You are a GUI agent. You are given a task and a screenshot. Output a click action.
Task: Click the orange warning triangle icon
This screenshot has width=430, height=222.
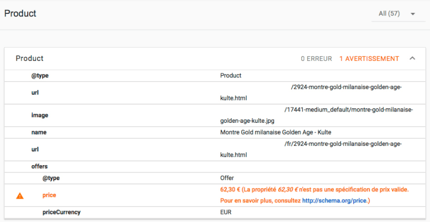click(19, 196)
